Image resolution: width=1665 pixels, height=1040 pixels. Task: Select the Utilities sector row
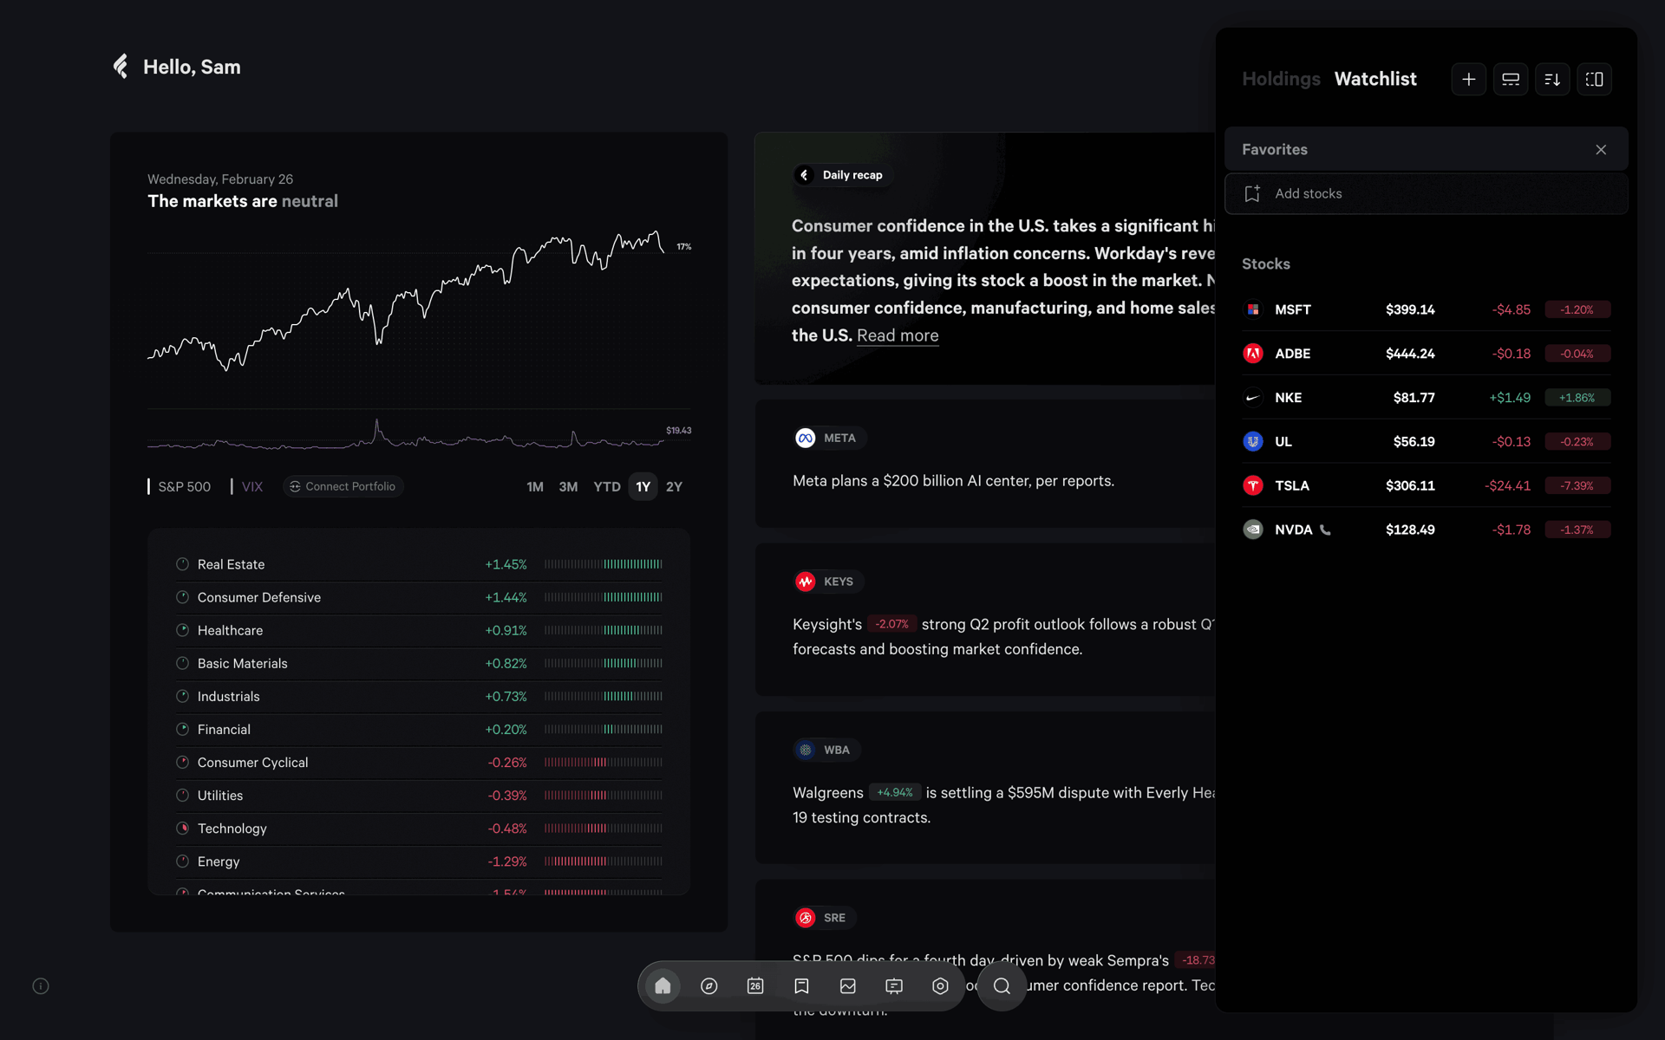[x=419, y=796]
